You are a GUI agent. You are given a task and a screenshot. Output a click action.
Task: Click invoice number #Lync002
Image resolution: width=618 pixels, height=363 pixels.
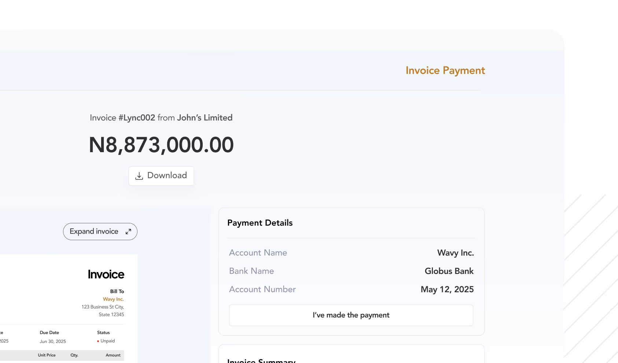[137, 118]
